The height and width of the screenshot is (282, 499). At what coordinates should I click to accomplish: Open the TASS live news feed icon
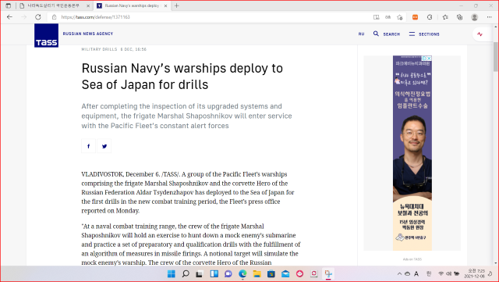480,34
